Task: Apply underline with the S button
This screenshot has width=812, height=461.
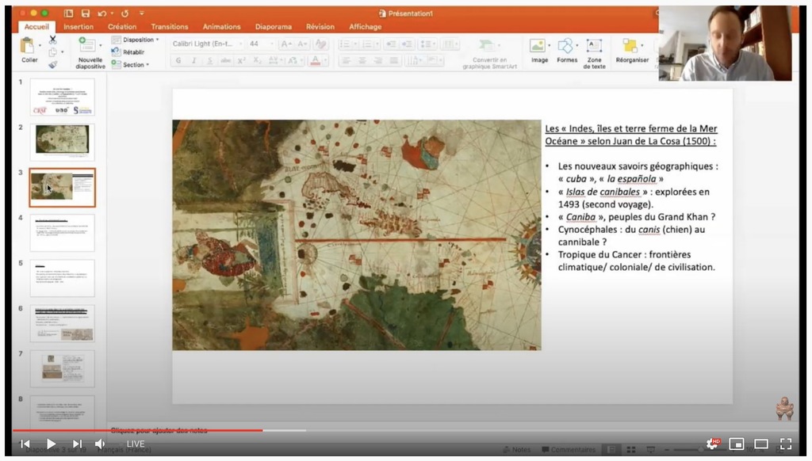Action: coord(209,60)
